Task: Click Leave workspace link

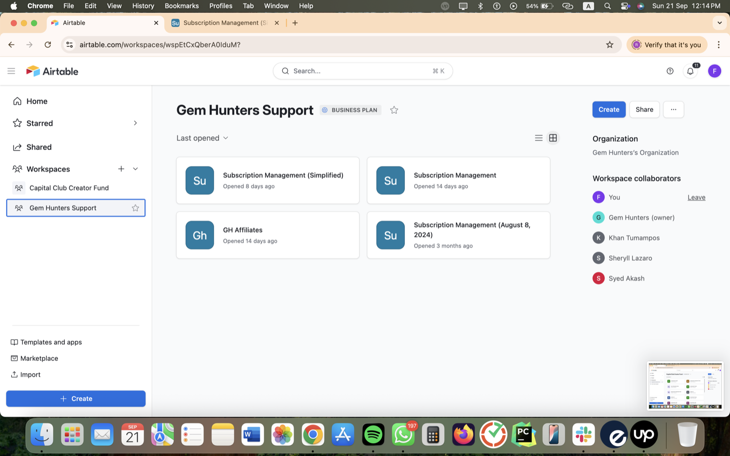Action: (696, 197)
